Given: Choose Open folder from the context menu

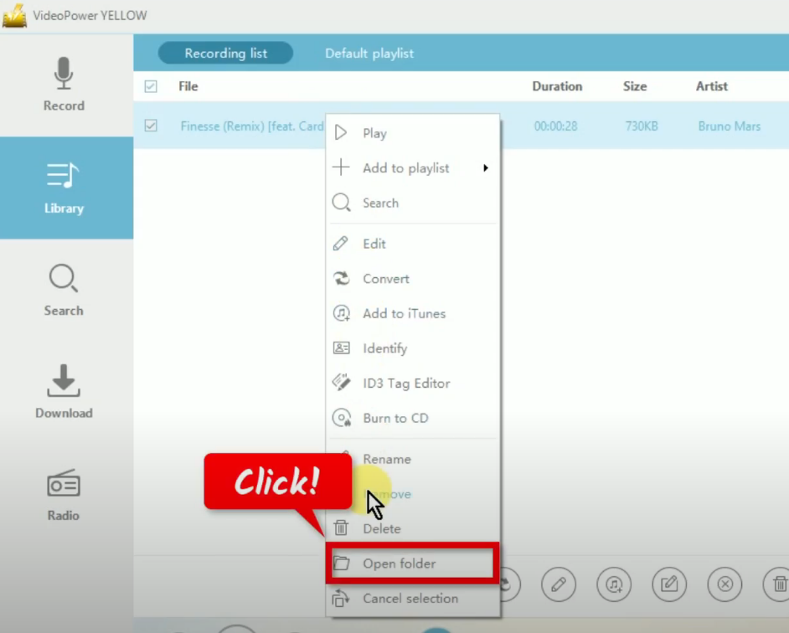Looking at the screenshot, I should [x=399, y=564].
